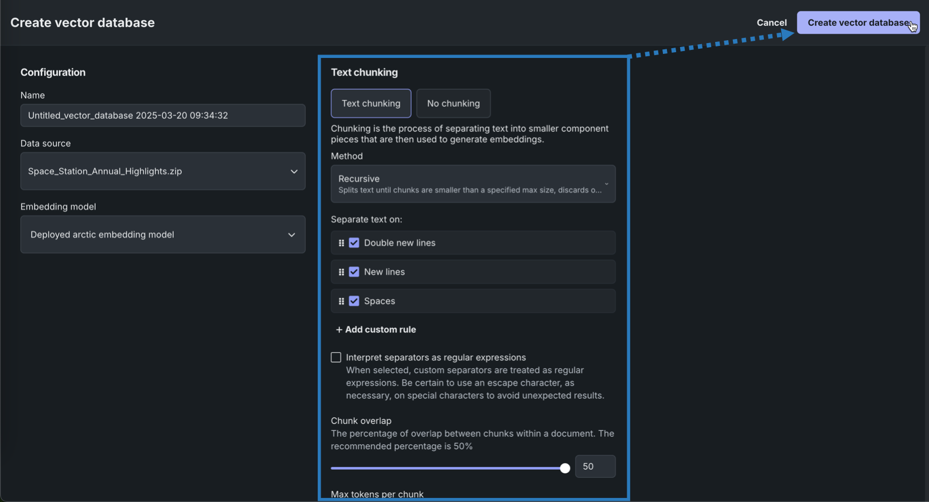Switch to the No chunking option
929x502 pixels.
(453, 103)
